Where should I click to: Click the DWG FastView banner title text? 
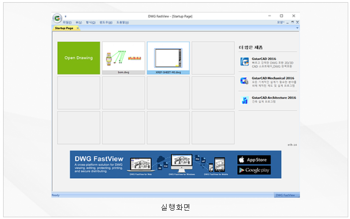[99, 159]
